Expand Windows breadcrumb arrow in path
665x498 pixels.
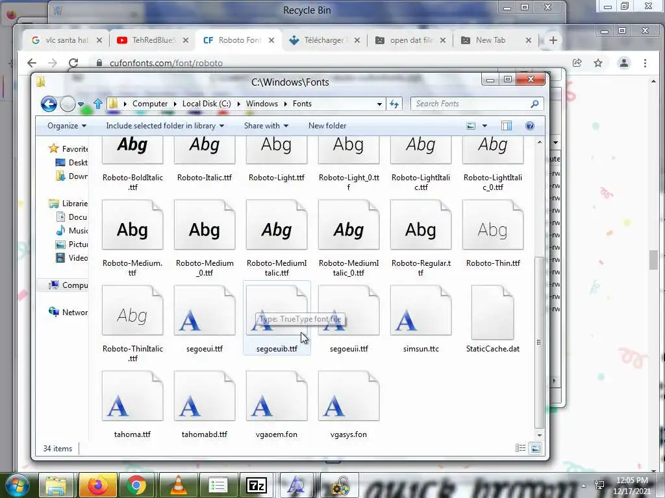(x=286, y=104)
